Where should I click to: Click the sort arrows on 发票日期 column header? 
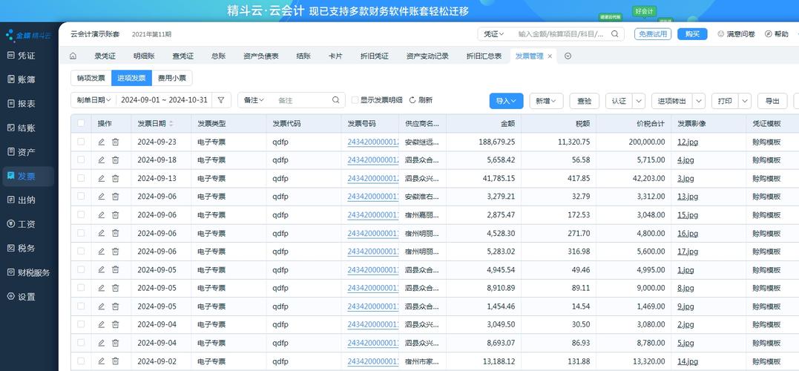coord(171,124)
